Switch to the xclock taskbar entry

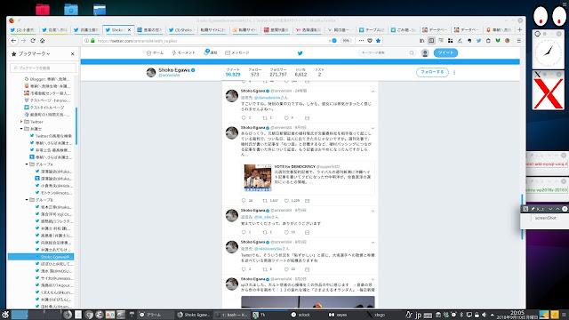tap(305, 315)
